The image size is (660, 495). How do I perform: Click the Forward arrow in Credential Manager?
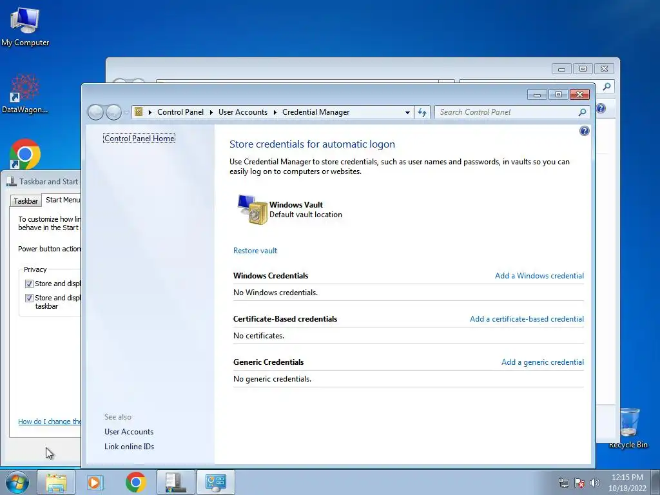pos(113,112)
